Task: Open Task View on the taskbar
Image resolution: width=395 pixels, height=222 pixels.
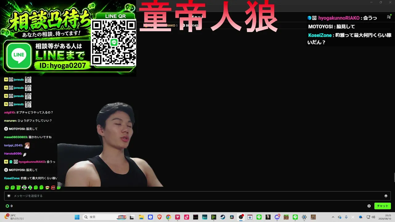Action: click(x=132, y=217)
